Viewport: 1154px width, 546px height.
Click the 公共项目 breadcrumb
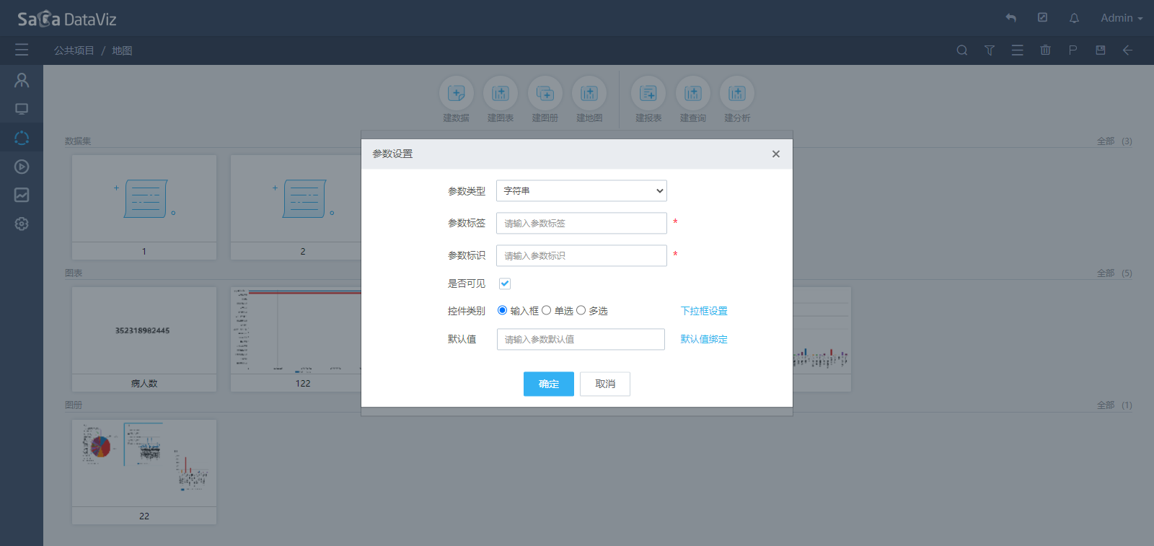(74, 50)
